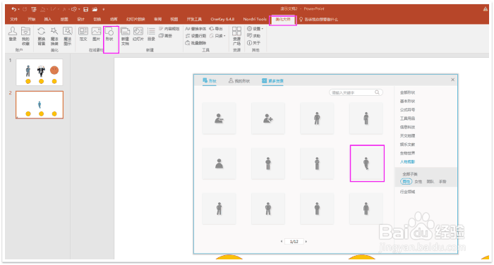Click the 求助 help item
The width and height of the screenshot is (494, 265).
[x=254, y=35]
